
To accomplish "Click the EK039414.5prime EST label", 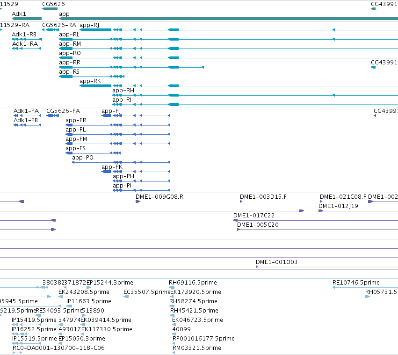I will (106, 320).
